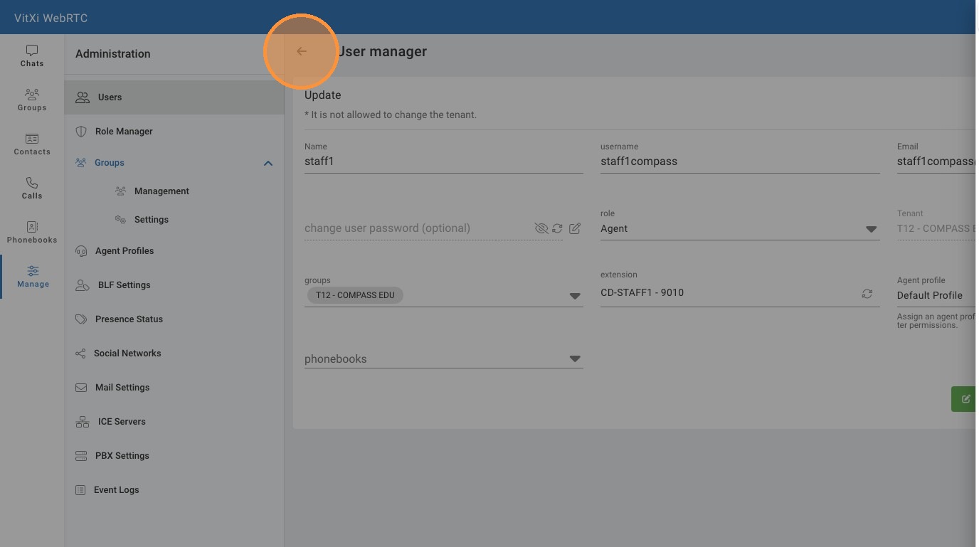Click the Name field containing staff1

(x=443, y=161)
